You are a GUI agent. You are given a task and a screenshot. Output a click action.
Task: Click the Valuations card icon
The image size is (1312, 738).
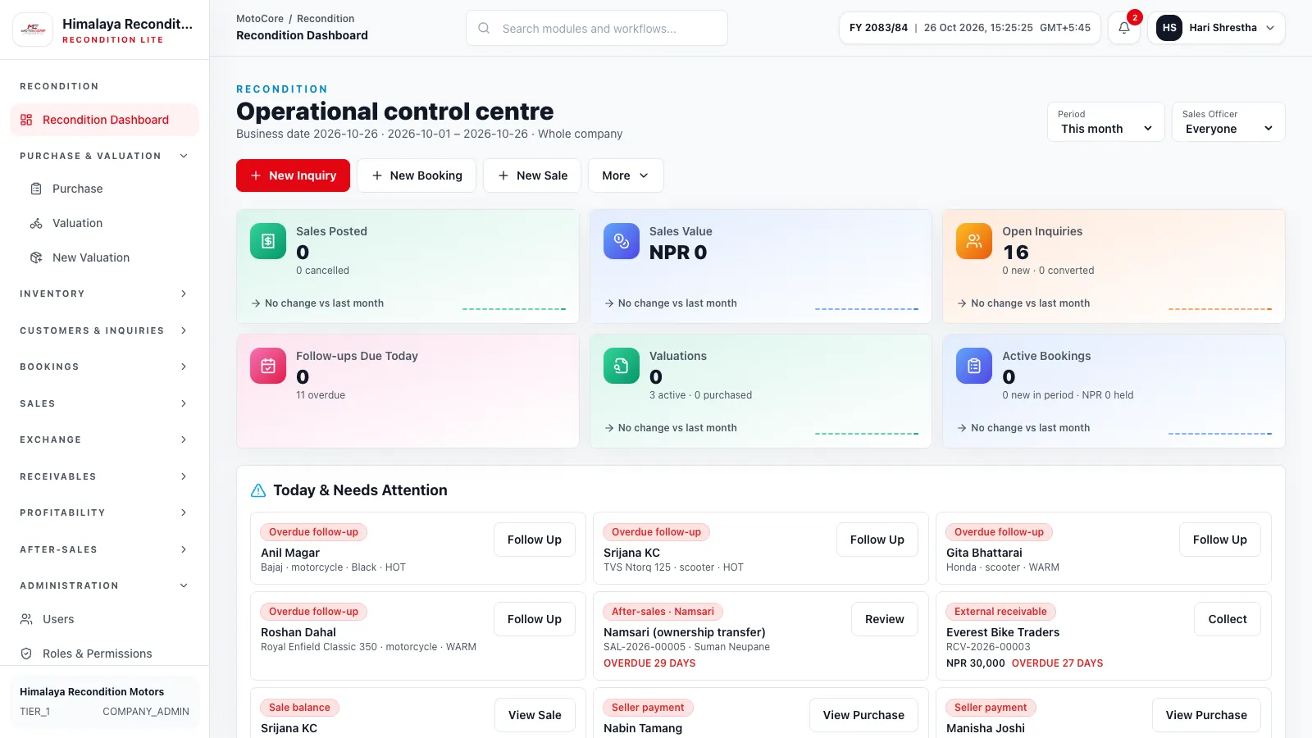[622, 366]
